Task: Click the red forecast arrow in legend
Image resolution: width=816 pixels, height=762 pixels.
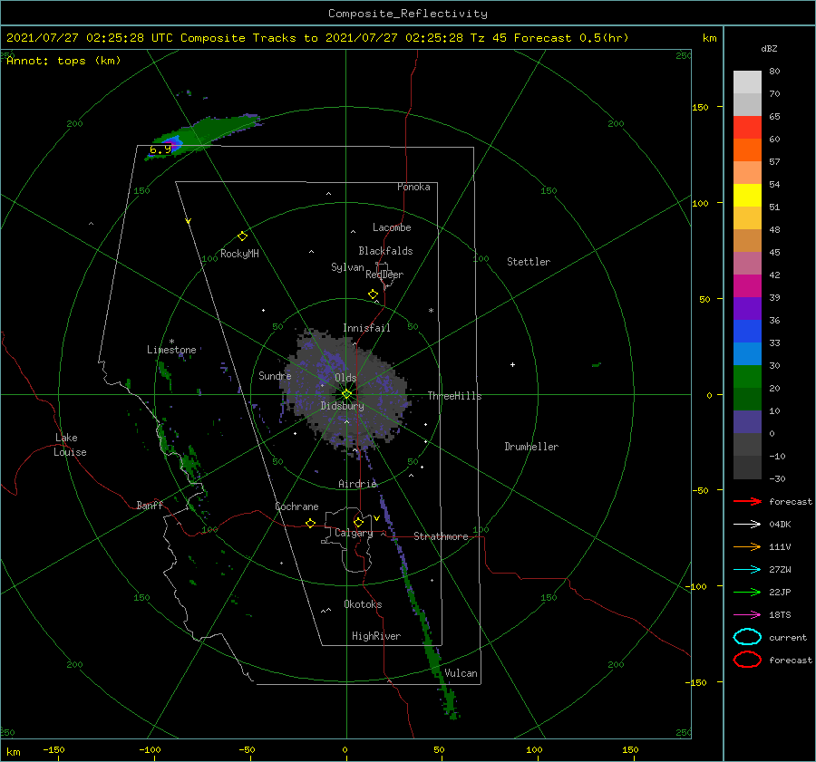Action: pyautogui.click(x=747, y=501)
